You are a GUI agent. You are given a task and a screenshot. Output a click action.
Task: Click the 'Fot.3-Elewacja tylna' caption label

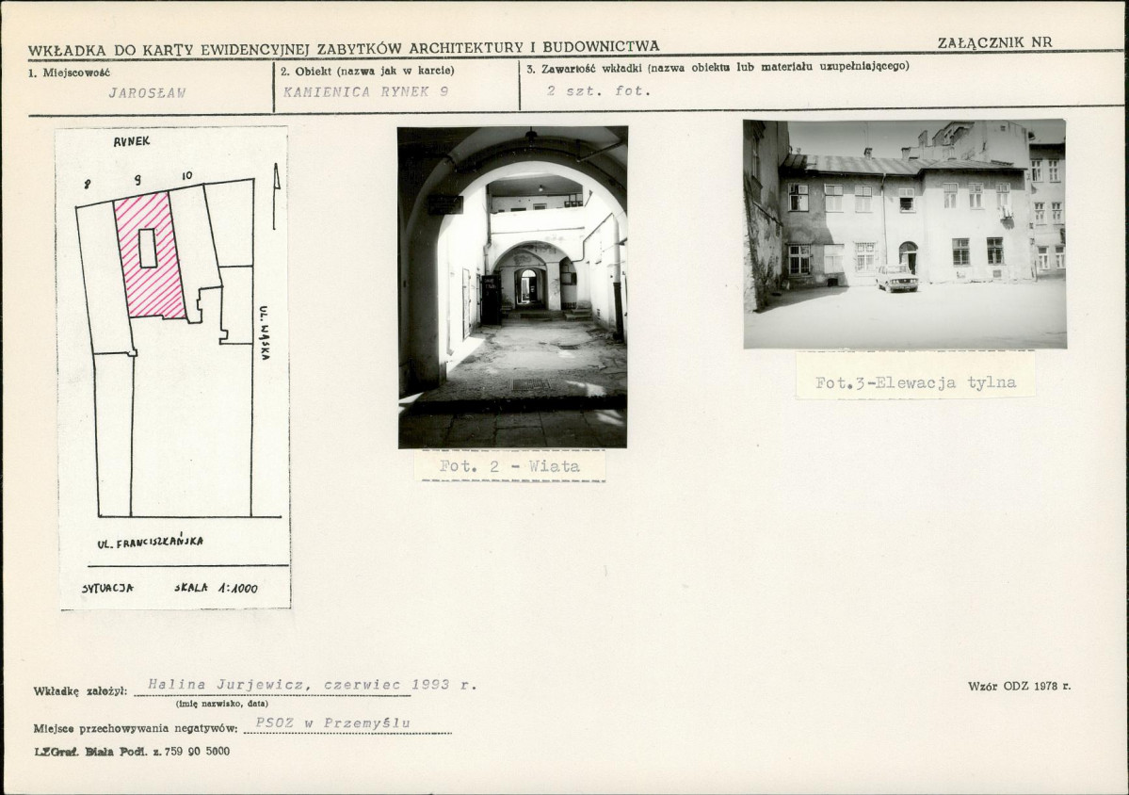915,382
